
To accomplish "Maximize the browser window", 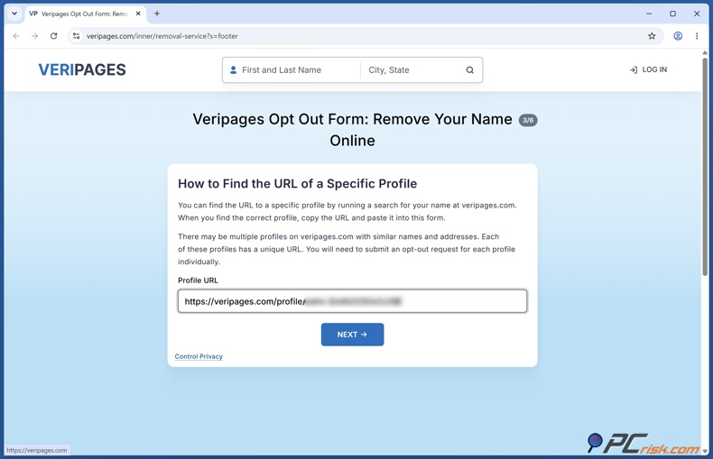I will coord(672,14).
